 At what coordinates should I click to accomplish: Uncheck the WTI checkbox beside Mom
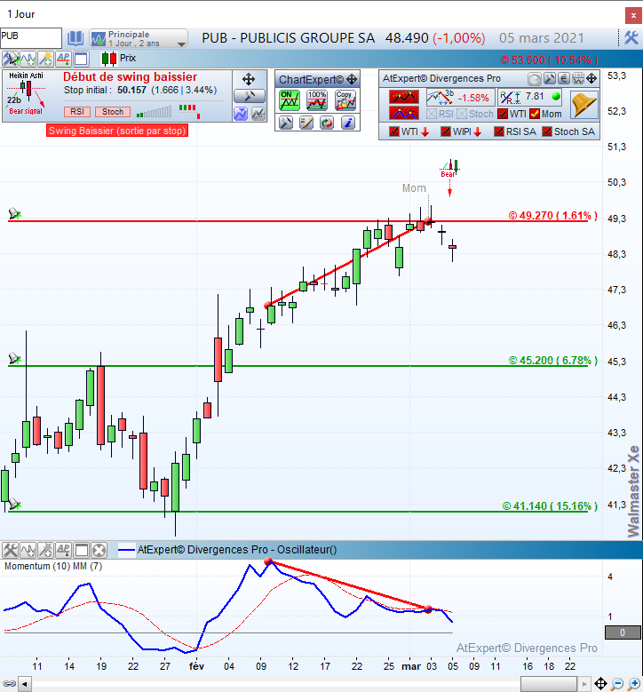tap(502, 114)
